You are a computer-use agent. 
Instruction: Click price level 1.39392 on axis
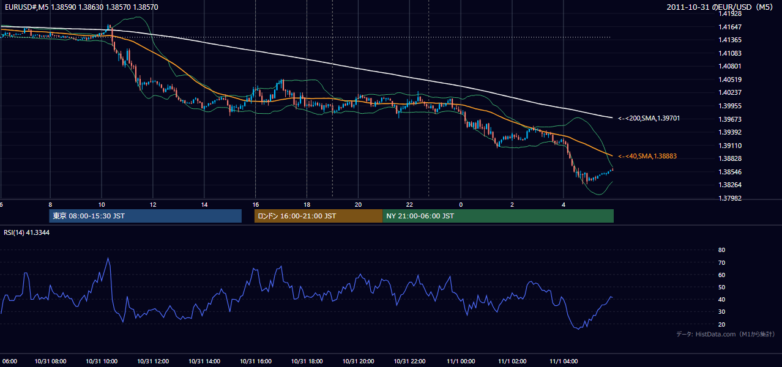(x=730, y=132)
